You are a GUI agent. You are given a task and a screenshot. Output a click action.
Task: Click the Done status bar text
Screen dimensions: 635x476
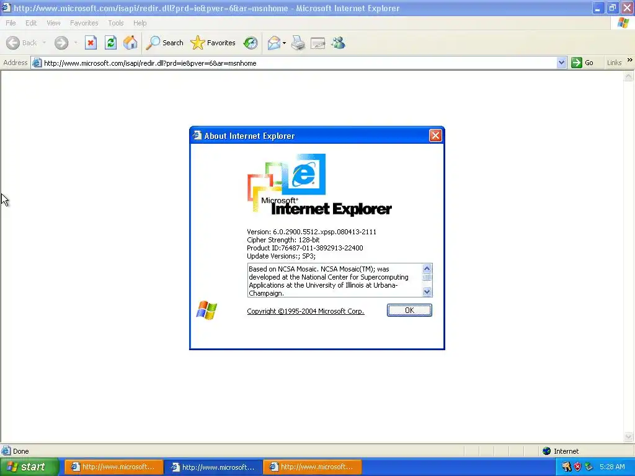click(x=20, y=451)
